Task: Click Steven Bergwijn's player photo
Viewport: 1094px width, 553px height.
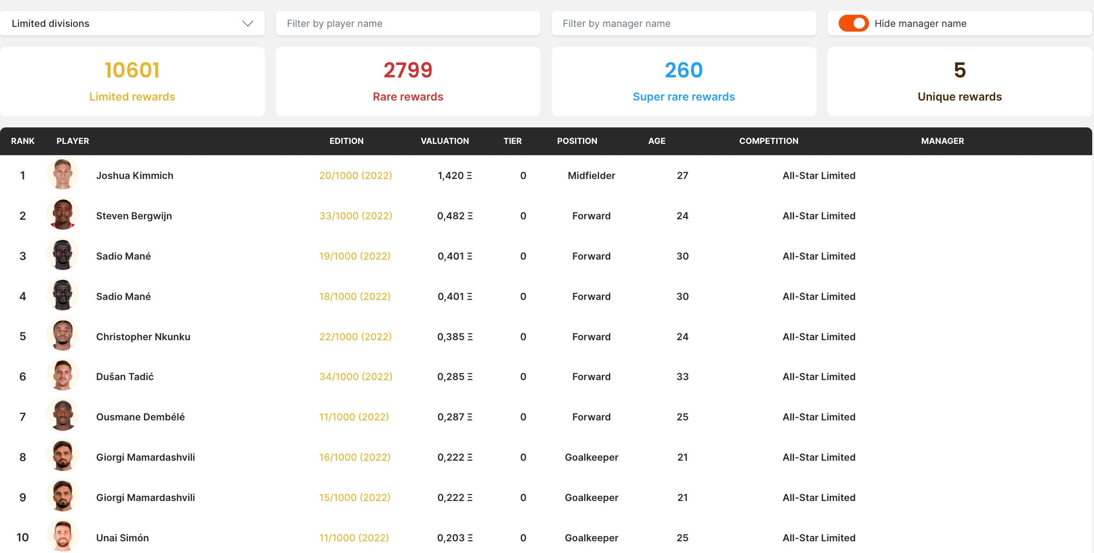Action: tap(63, 215)
